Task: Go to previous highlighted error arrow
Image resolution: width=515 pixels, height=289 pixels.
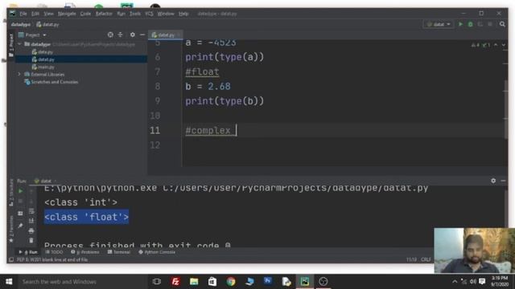Action: tap(496, 45)
